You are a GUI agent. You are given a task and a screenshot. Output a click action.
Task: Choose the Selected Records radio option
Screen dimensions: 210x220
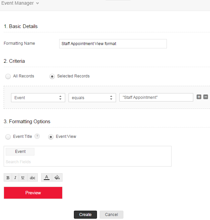point(52,76)
